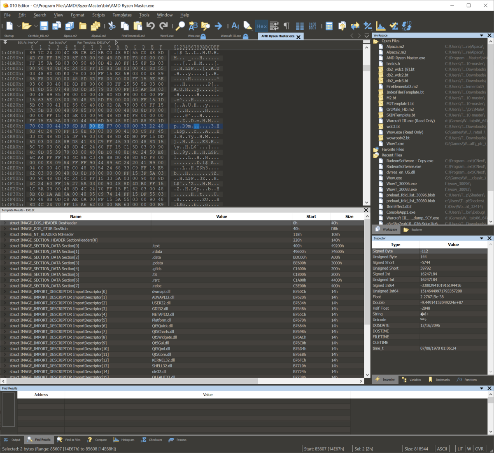Click the Save All icon
The image size is (494, 453).
pyautogui.click(x=70, y=26)
